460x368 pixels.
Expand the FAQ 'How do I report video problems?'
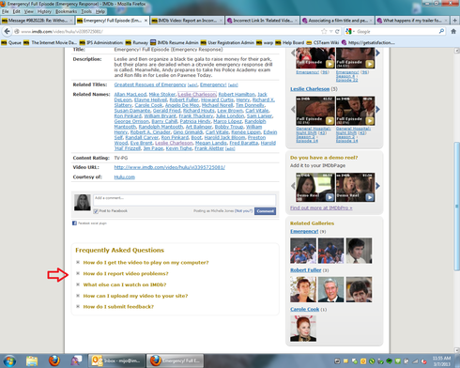click(x=126, y=273)
